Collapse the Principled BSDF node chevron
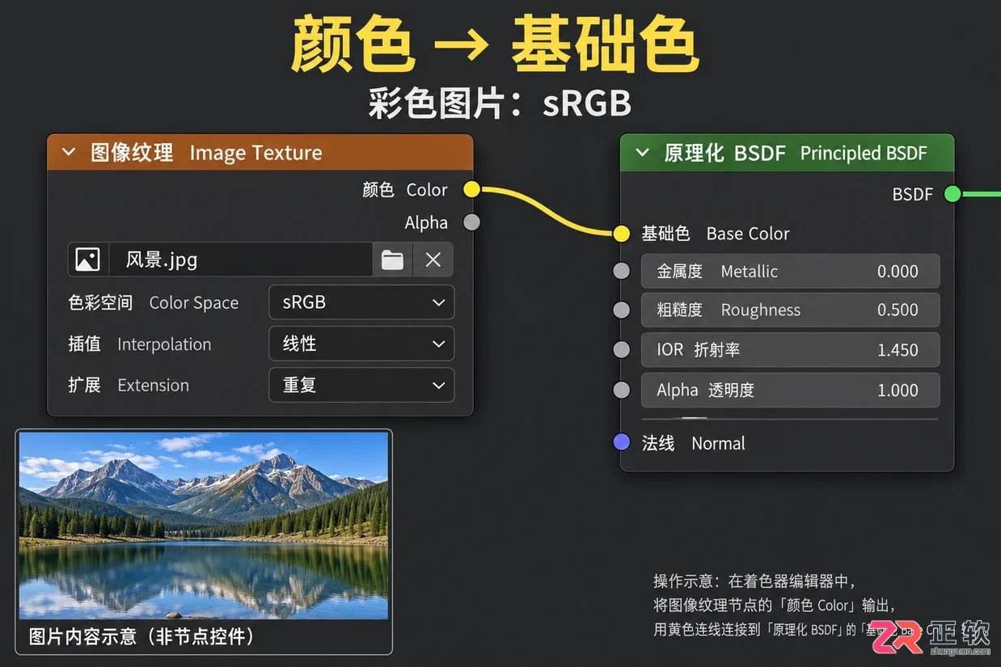The image size is (1001, 667). click(x=643, y=153)
